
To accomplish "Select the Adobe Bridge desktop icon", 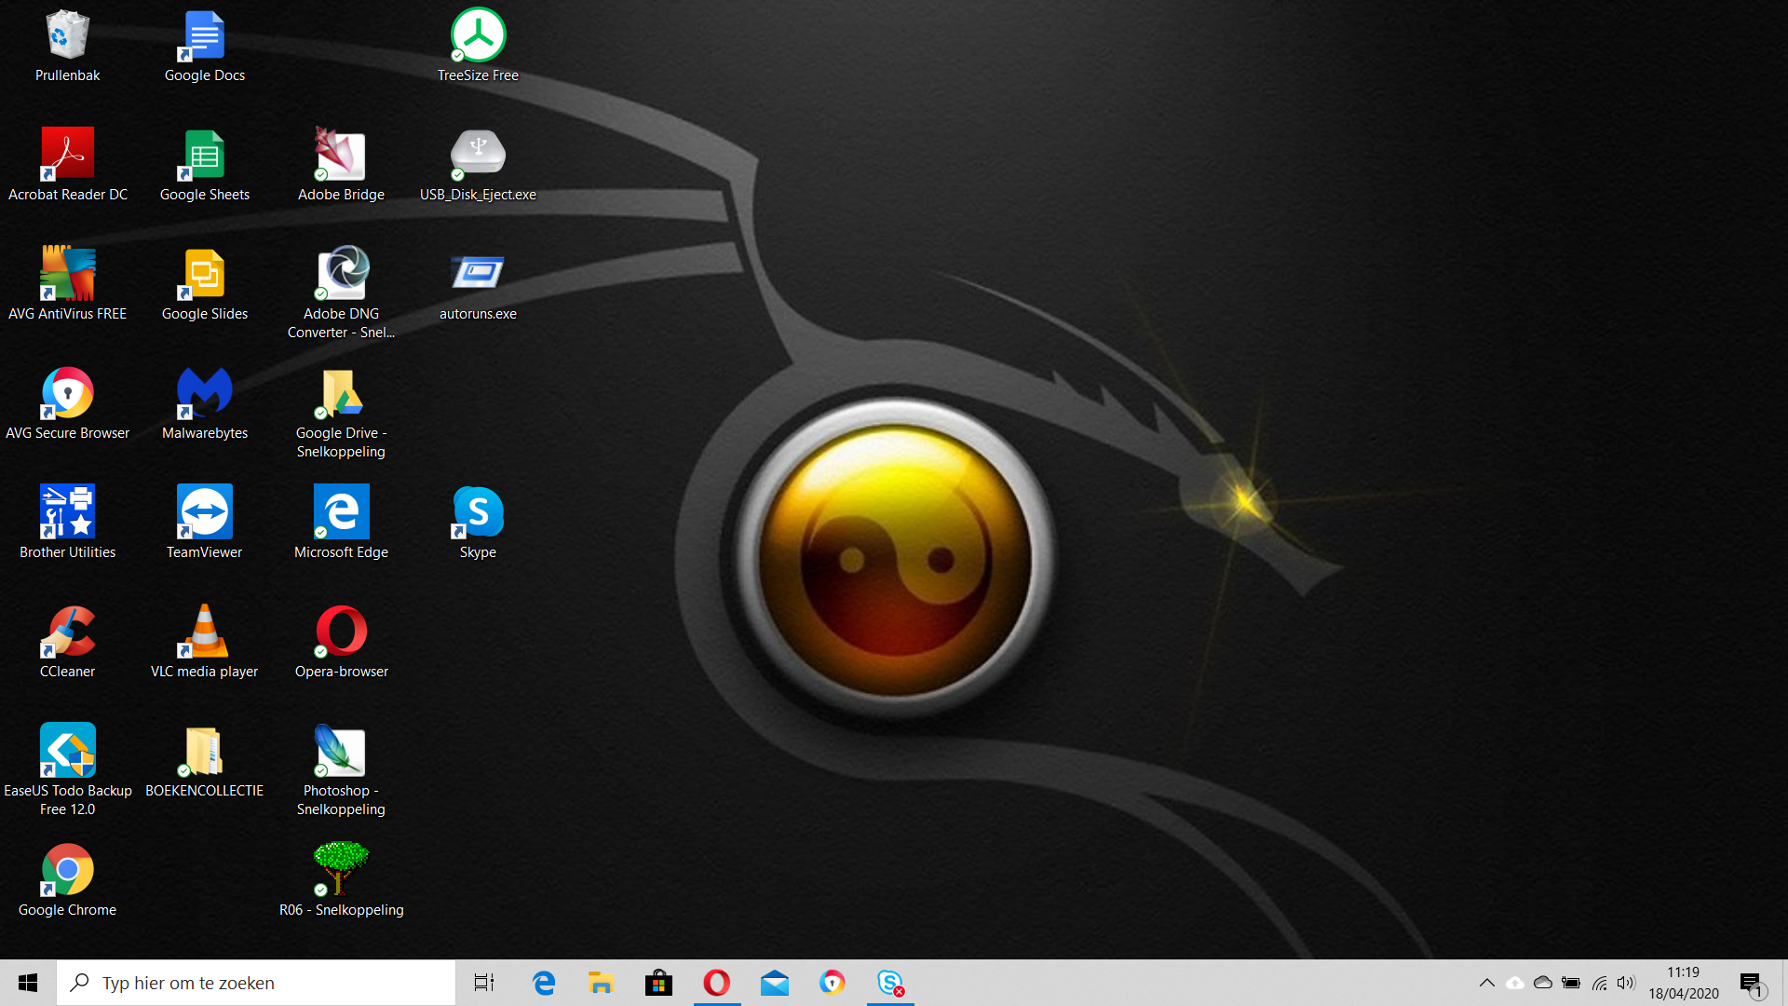I will (341, 156).
